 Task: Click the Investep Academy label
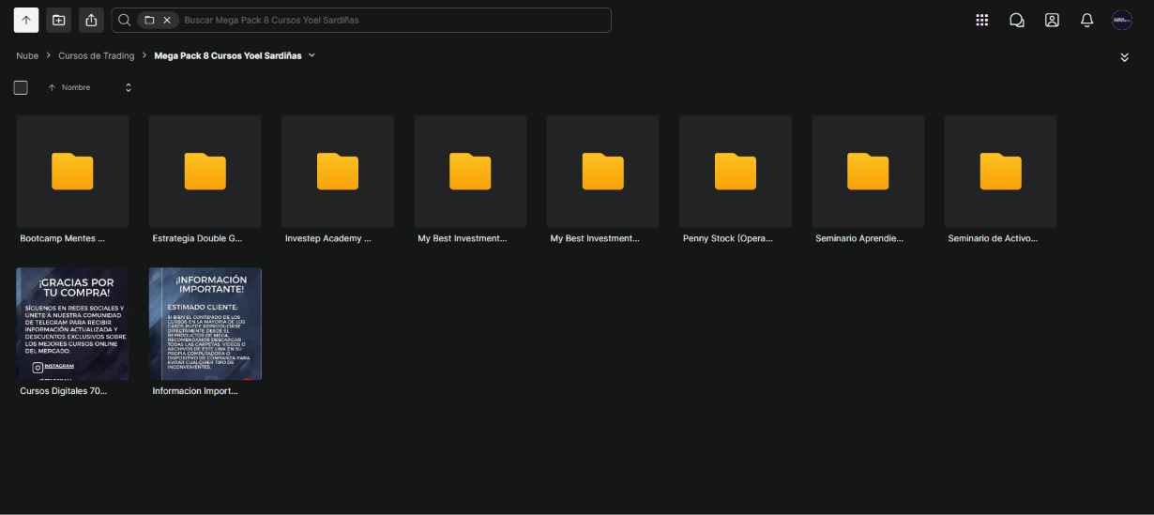(328, 238)
